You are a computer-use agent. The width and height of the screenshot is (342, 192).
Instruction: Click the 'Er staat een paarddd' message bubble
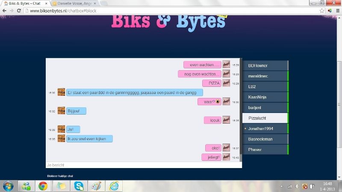(x=135, y=92)
